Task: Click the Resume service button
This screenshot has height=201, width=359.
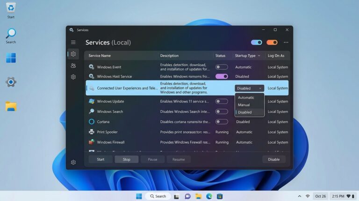Action: (179, 159)
